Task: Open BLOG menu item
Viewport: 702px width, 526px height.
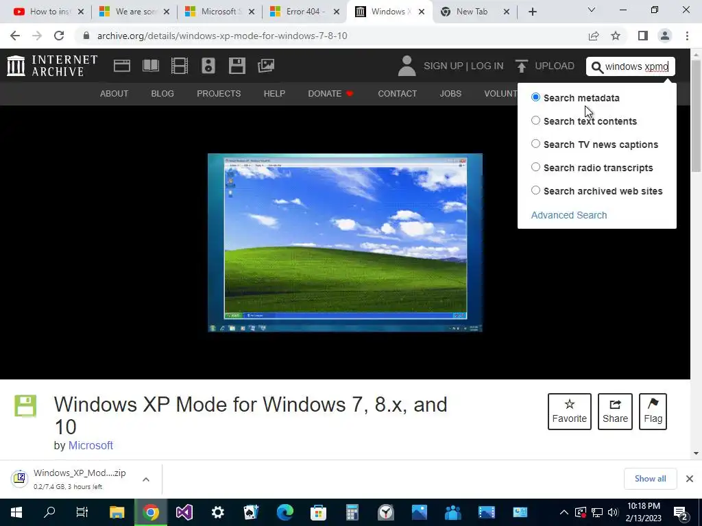Action: pyautogui.click(x=162, y=93)
